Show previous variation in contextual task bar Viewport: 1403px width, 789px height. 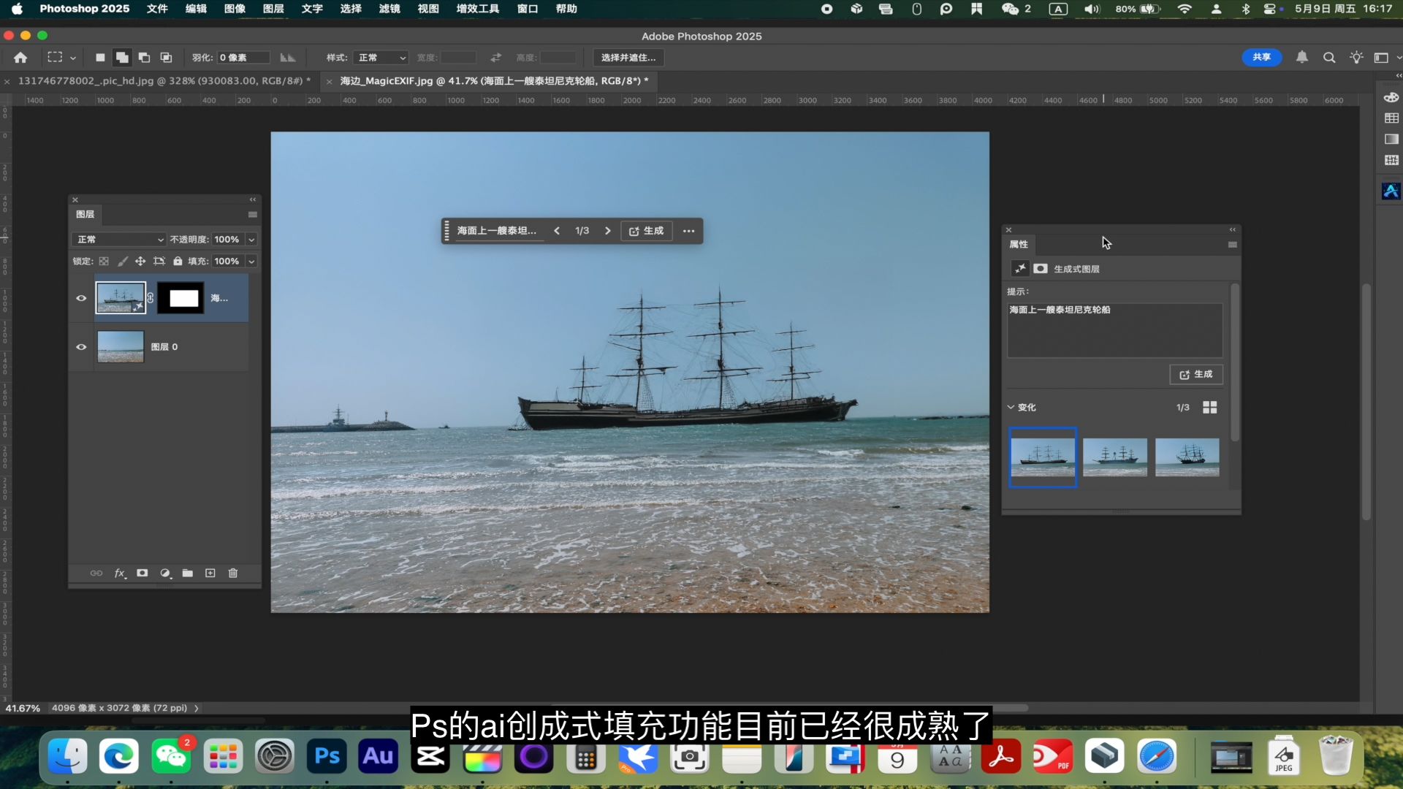click(x=557, y=231)
